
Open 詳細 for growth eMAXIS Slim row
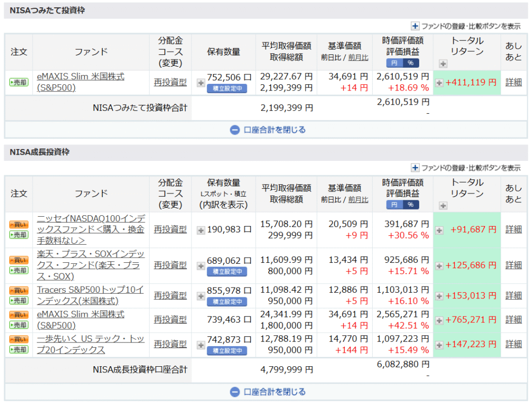tap(513, 320)
